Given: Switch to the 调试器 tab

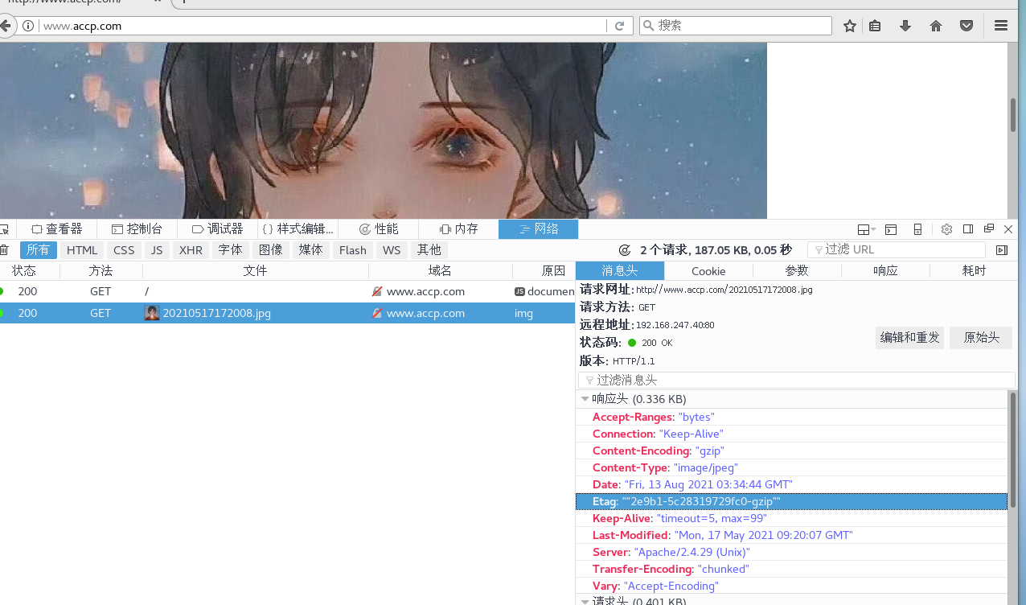Looking at the screenshot, I should [217, 229].
